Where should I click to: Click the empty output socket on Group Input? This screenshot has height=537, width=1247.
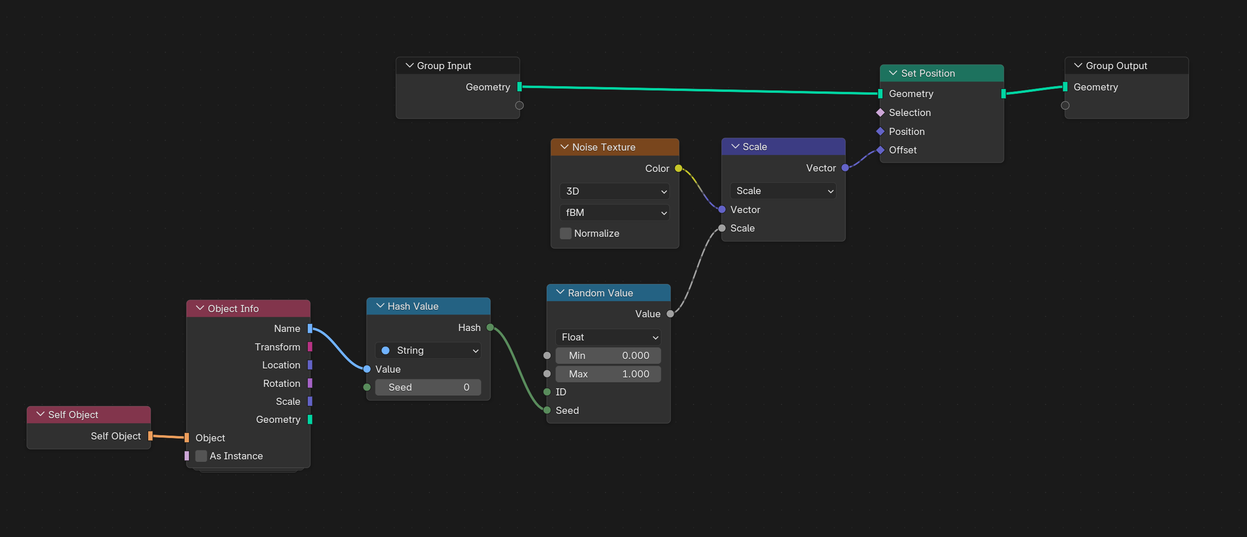pyautogui.click(x=519, y=105)
